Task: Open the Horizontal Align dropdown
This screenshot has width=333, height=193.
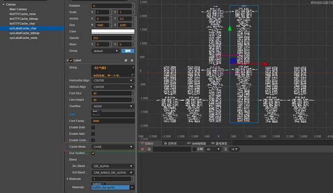Action: point(112,81)
